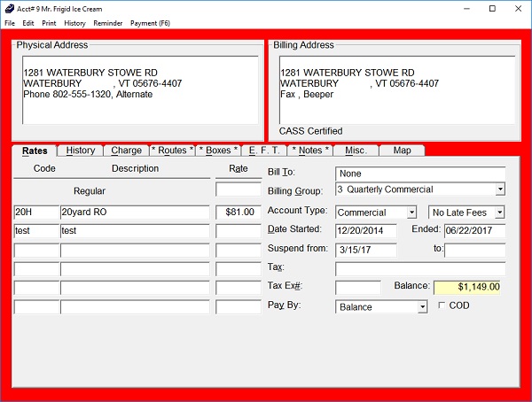Toggle the COD checkbox
Image resolution: width=532 pixels, height=402 pixels.
[443, 305]
